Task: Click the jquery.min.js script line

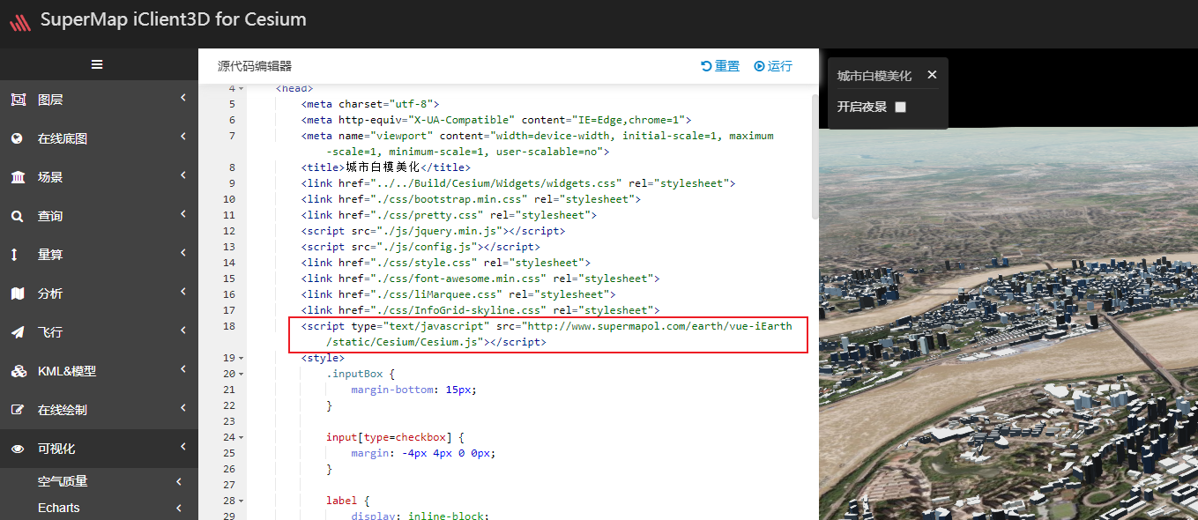Action: click(433, 231)
